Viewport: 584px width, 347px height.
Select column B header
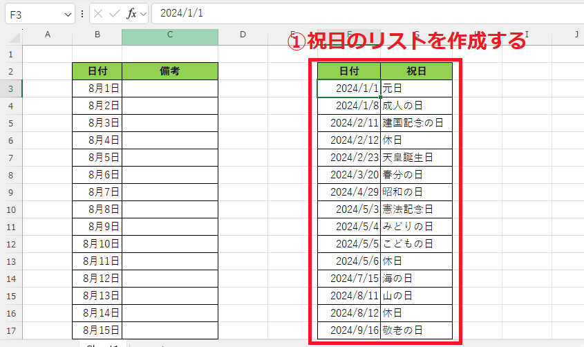[x=97, y=35]
